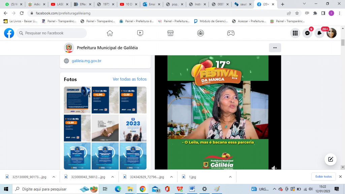Open the galileia.mg.gov.br website link

(87, 61)
